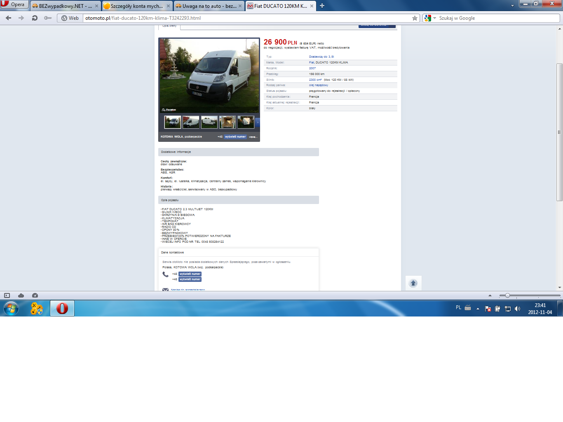Click the power plug tray icon
Image resolution: width=563 pixels, height=422 pixels.
click(x=498, y=308)
